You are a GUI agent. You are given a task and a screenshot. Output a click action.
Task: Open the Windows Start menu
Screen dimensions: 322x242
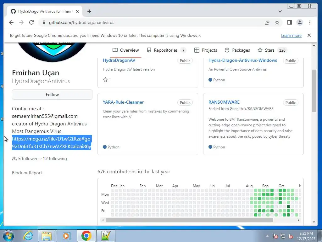[x=8, y=236]
